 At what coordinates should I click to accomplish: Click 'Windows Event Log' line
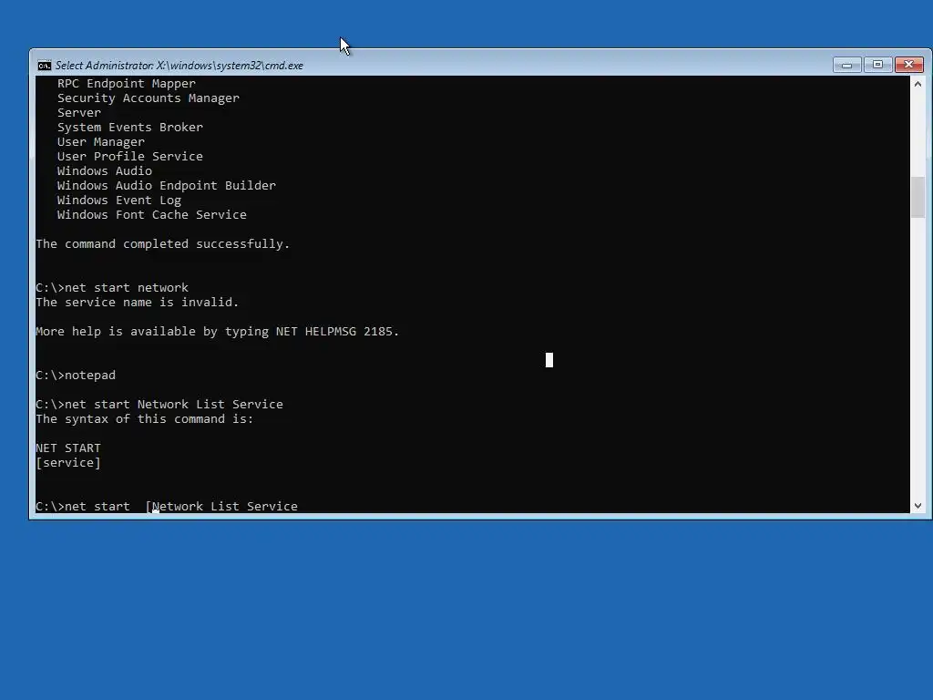point(119,200)
